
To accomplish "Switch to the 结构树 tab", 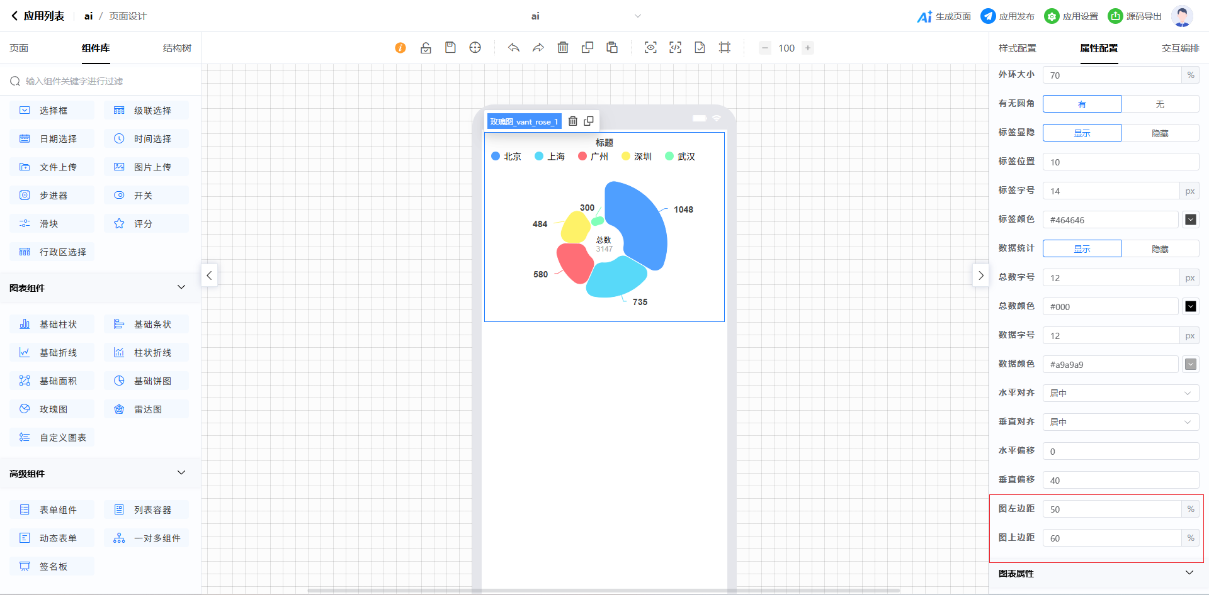I will tap(177, 48).
